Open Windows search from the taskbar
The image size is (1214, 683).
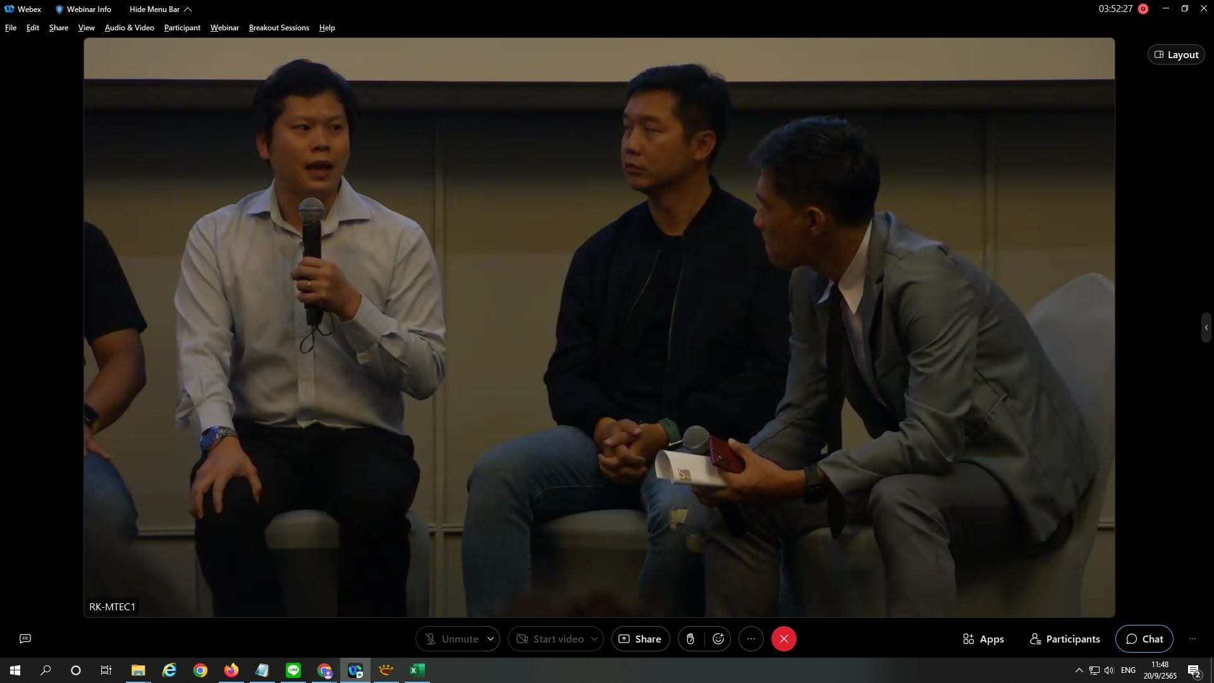pos(46,670)
